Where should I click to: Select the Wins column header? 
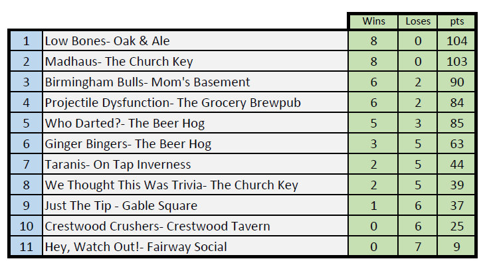[373, 21]
